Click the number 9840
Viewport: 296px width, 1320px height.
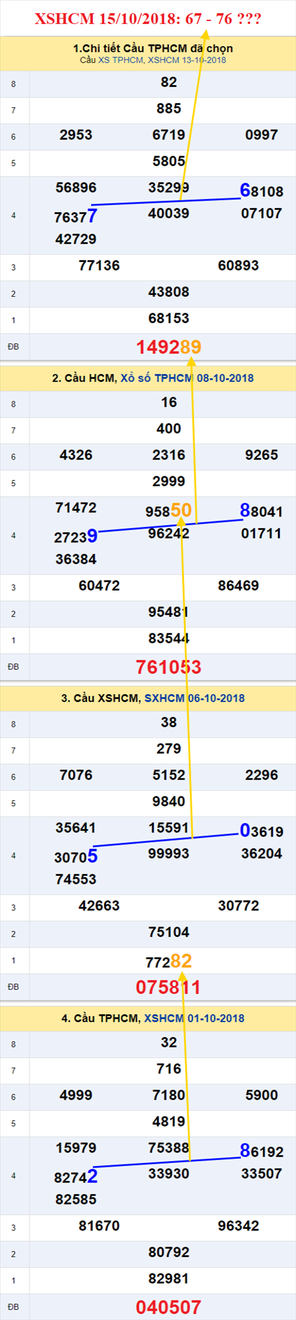168,802
